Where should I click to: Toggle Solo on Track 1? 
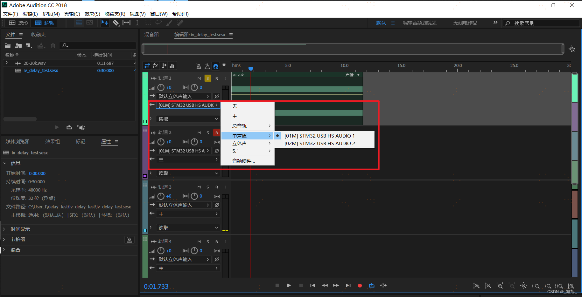click(208, 78)
